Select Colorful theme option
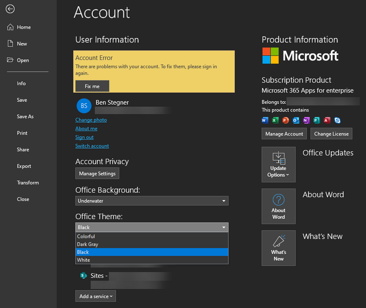366x308 pixels. click(152, 236)
